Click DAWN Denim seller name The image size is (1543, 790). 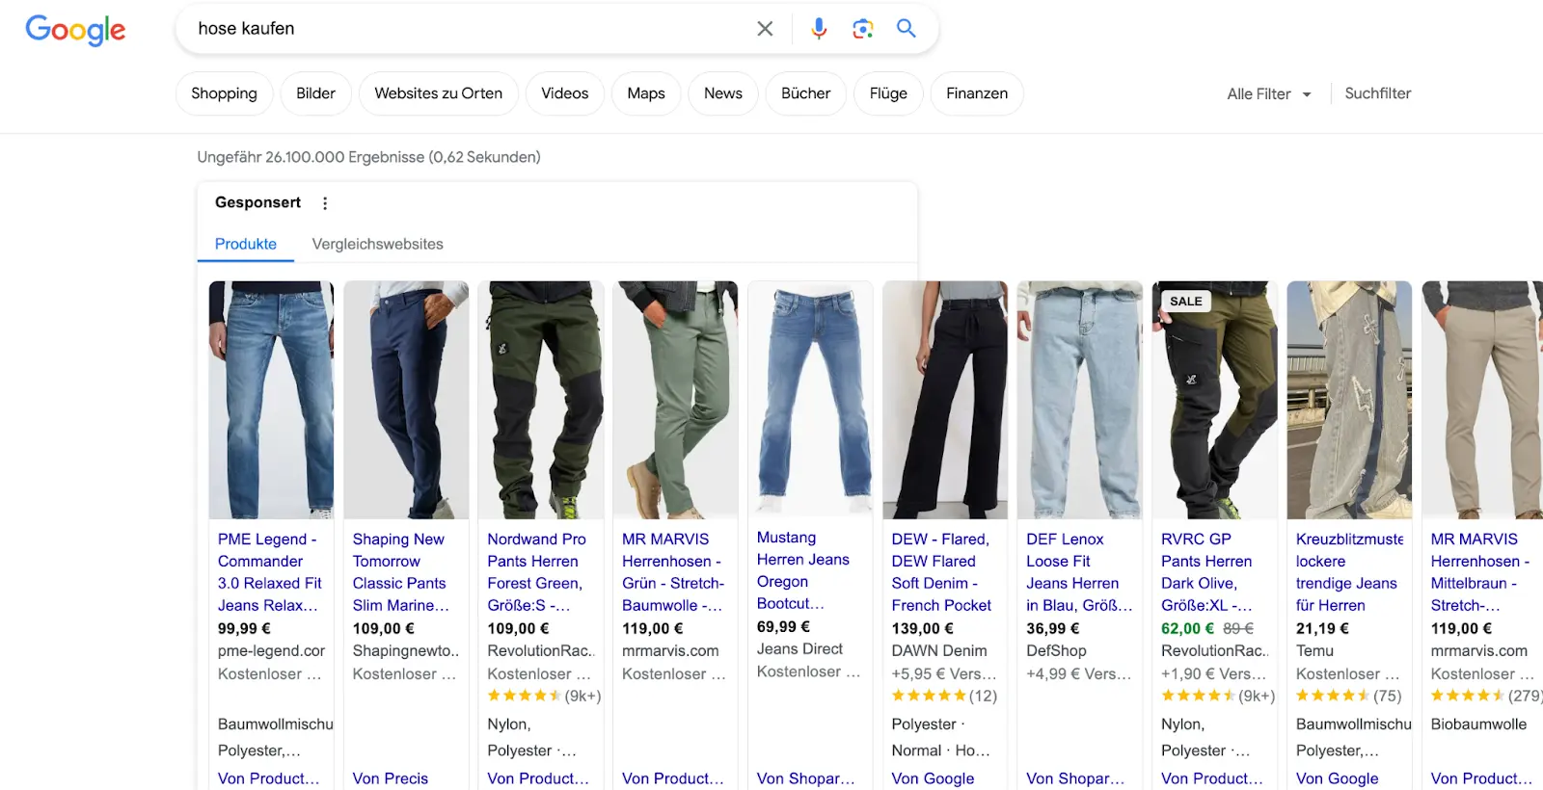tap(939, 651)
